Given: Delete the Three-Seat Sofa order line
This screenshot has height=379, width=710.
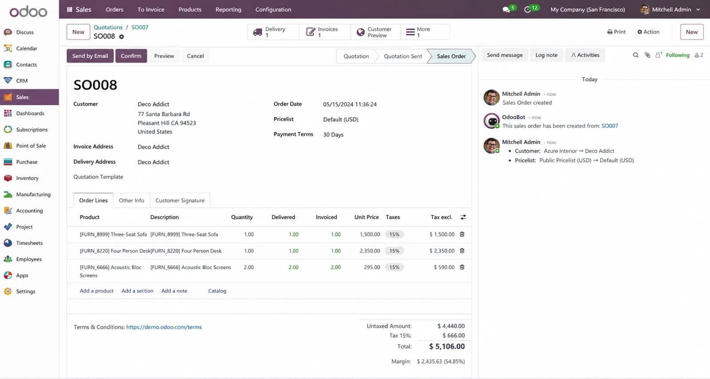Looking at the screenshot, I should pyautogui.click(x=462, y=234).
